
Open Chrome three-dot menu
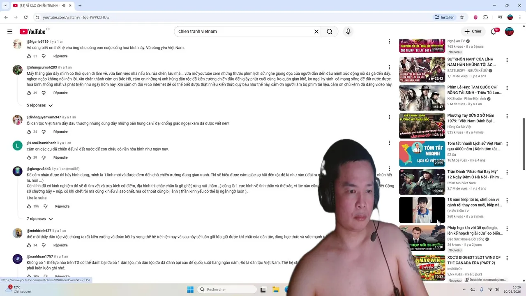click(520, 17)
